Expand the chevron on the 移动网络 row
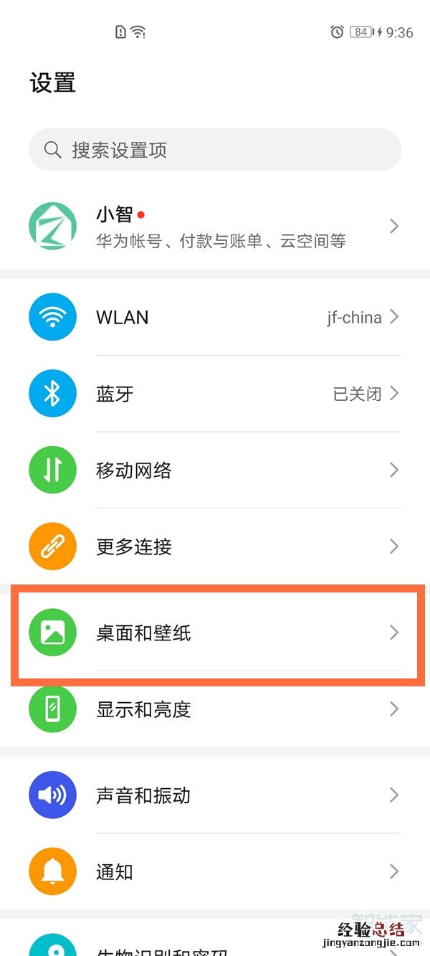 [394, 470]
